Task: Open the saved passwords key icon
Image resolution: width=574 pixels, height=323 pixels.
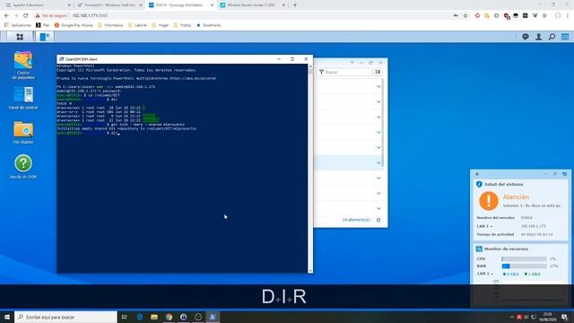Action: click(x=456, y=16)
